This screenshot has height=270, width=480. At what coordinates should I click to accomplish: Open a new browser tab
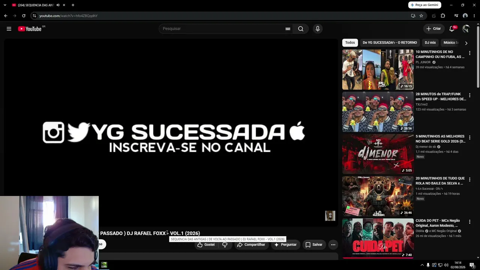73,5
